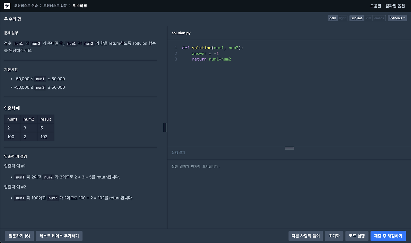Screen dimensions: 411x243
Task: Select sublime keybinding mode
Action: (x=356, y=18)
